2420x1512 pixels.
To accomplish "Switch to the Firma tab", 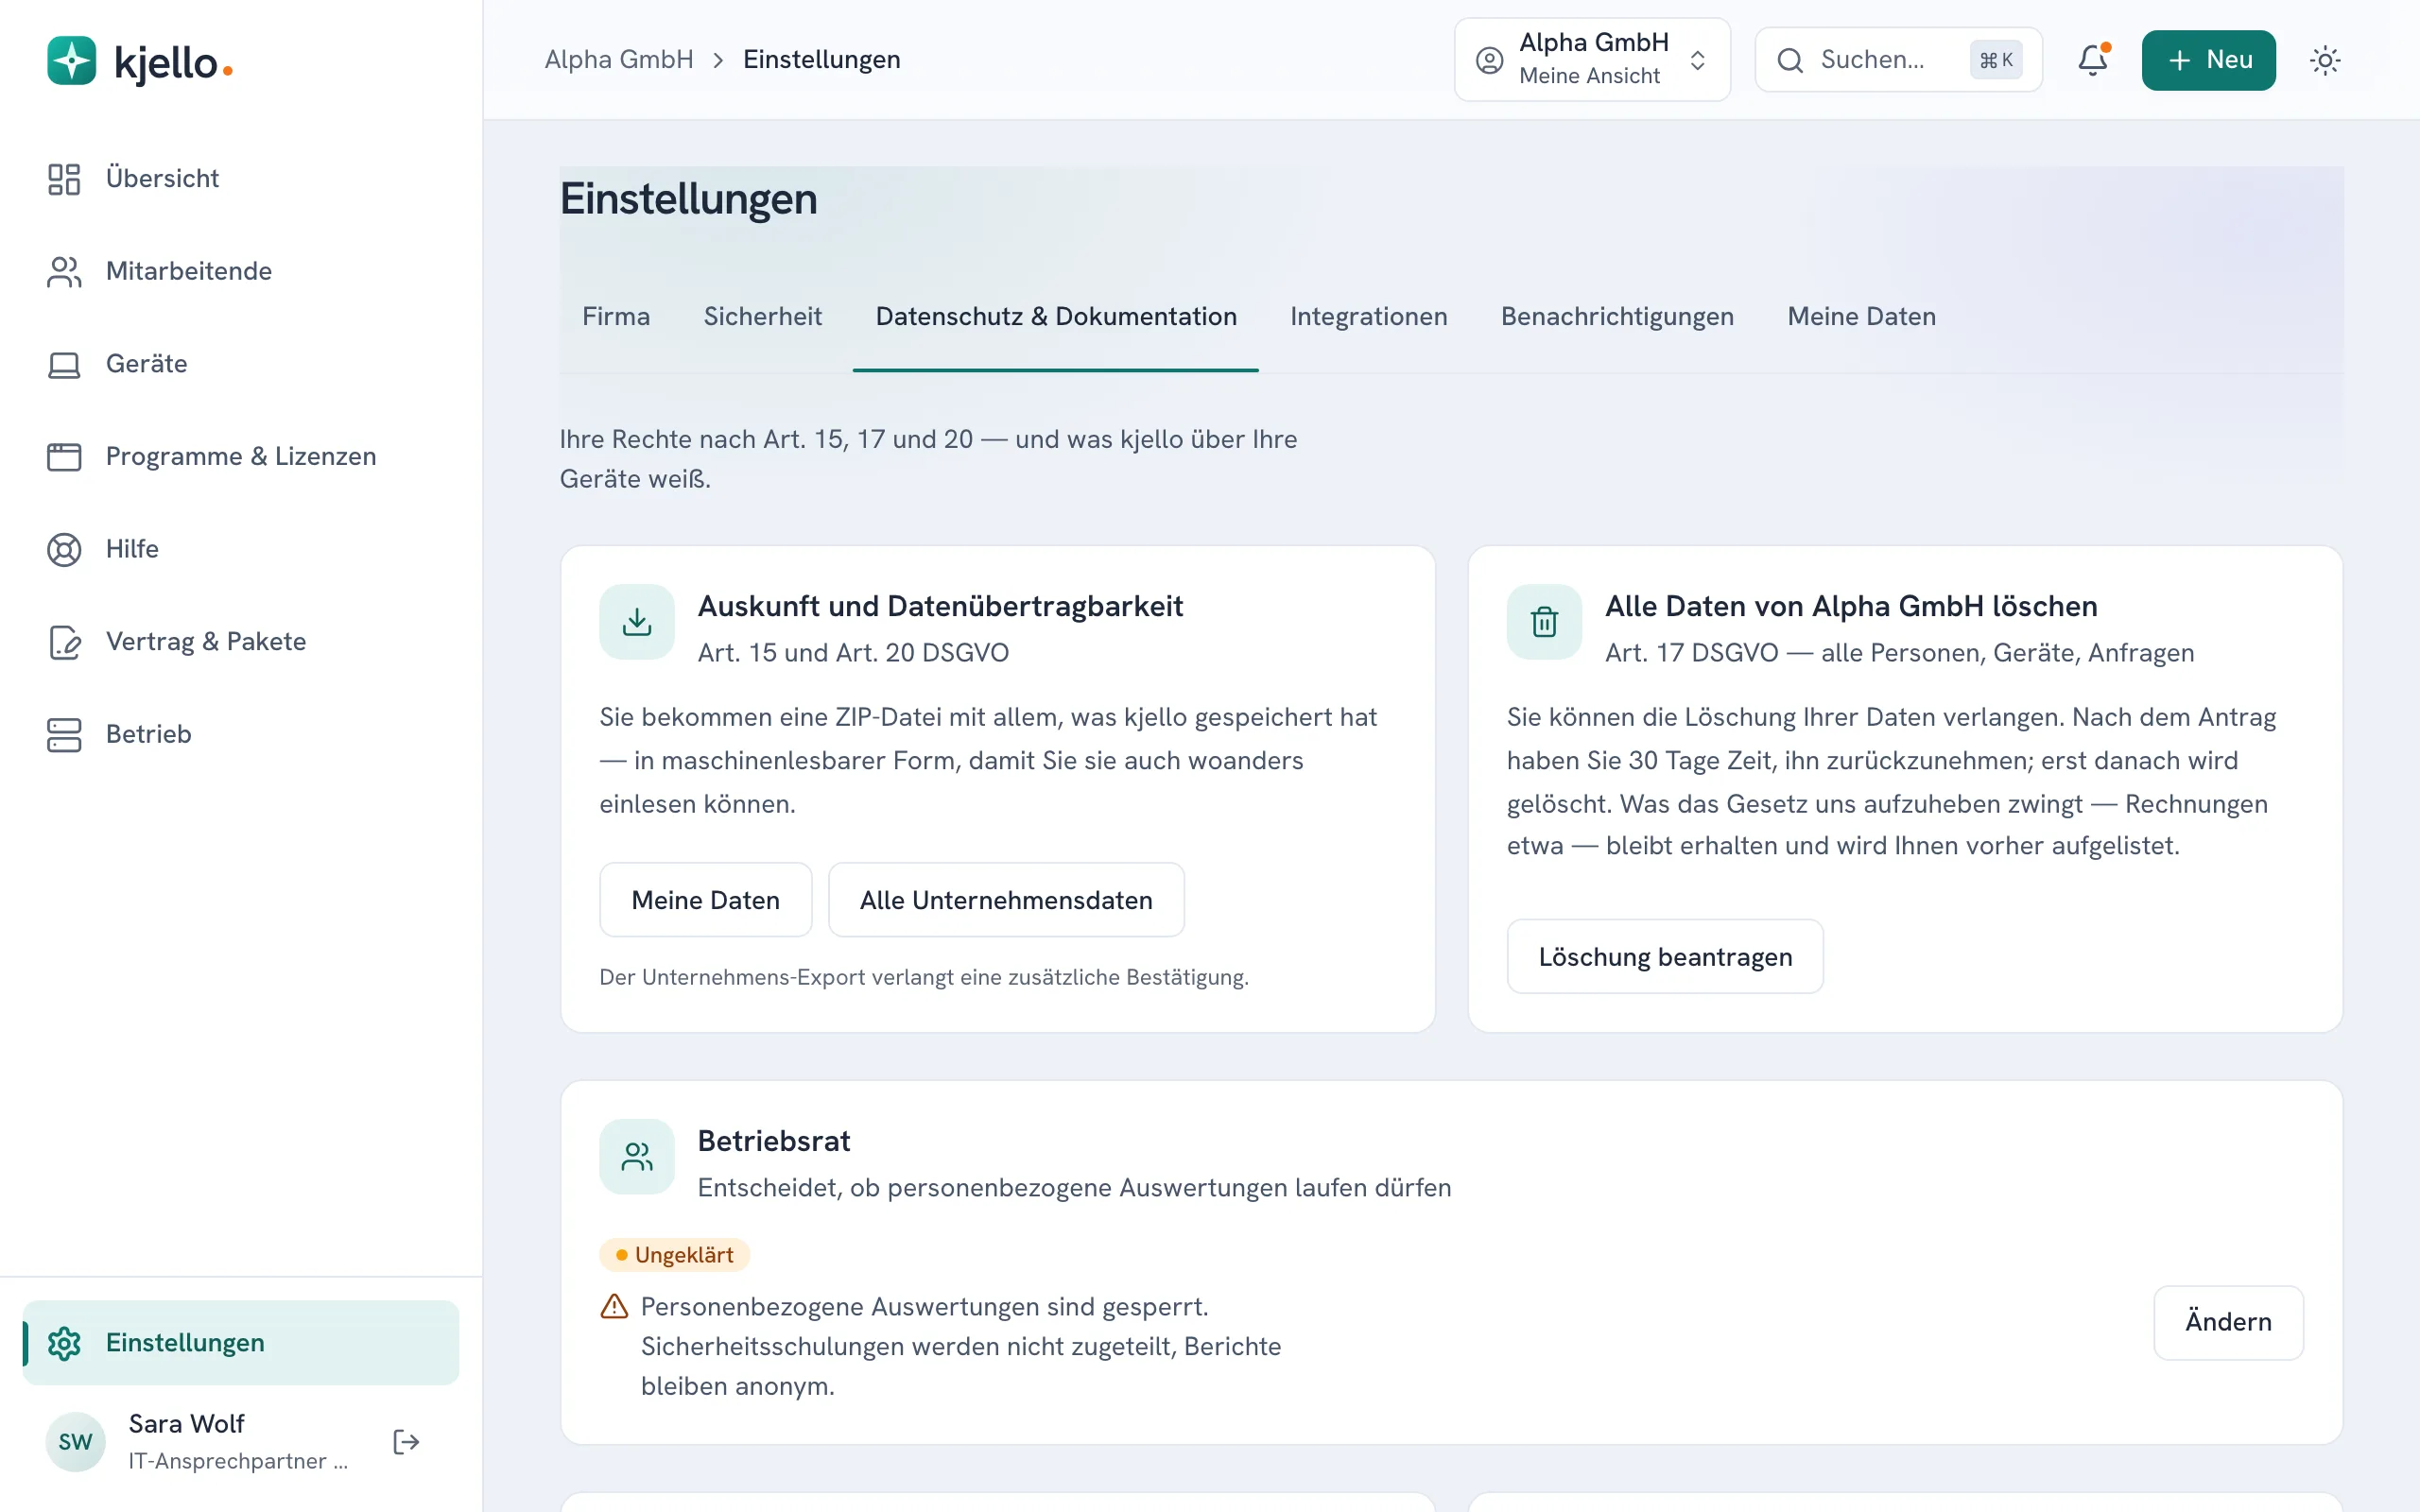I will [616, 317].
